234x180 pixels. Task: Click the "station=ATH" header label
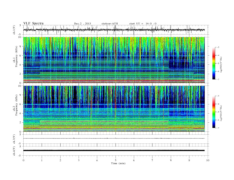pos(110,24)
